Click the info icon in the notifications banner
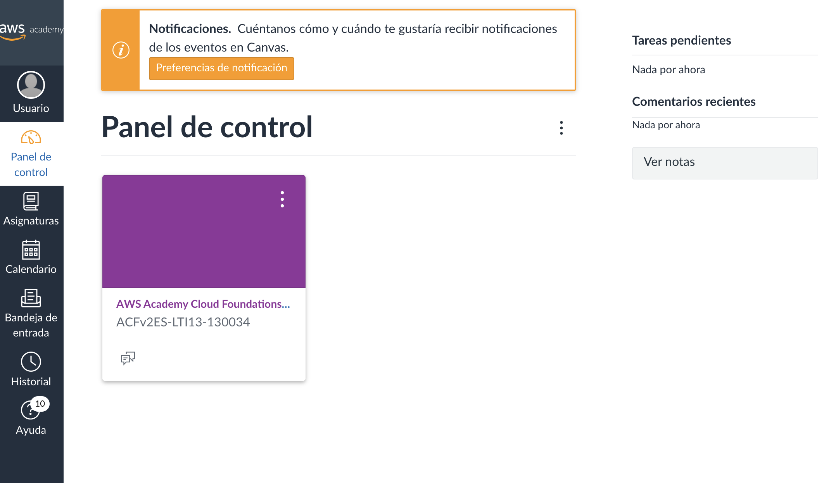Image resolution: width=836 pixels, height=483 pixels. coord(120,50)
